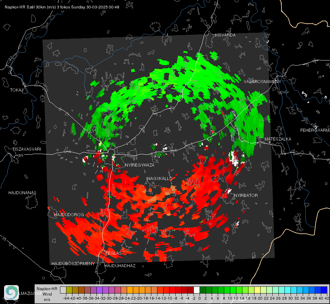Click the light gray first legend swatch
The image size is (330, 304).
click(x=63, y=290)
